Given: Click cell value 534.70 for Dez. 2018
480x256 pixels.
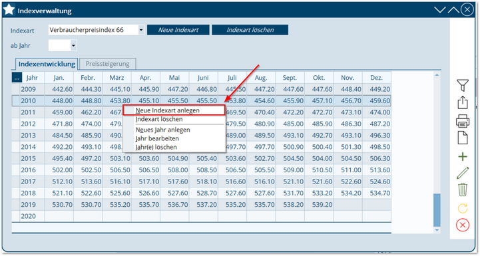Looking at the screenshot, I should pos(377,193).
